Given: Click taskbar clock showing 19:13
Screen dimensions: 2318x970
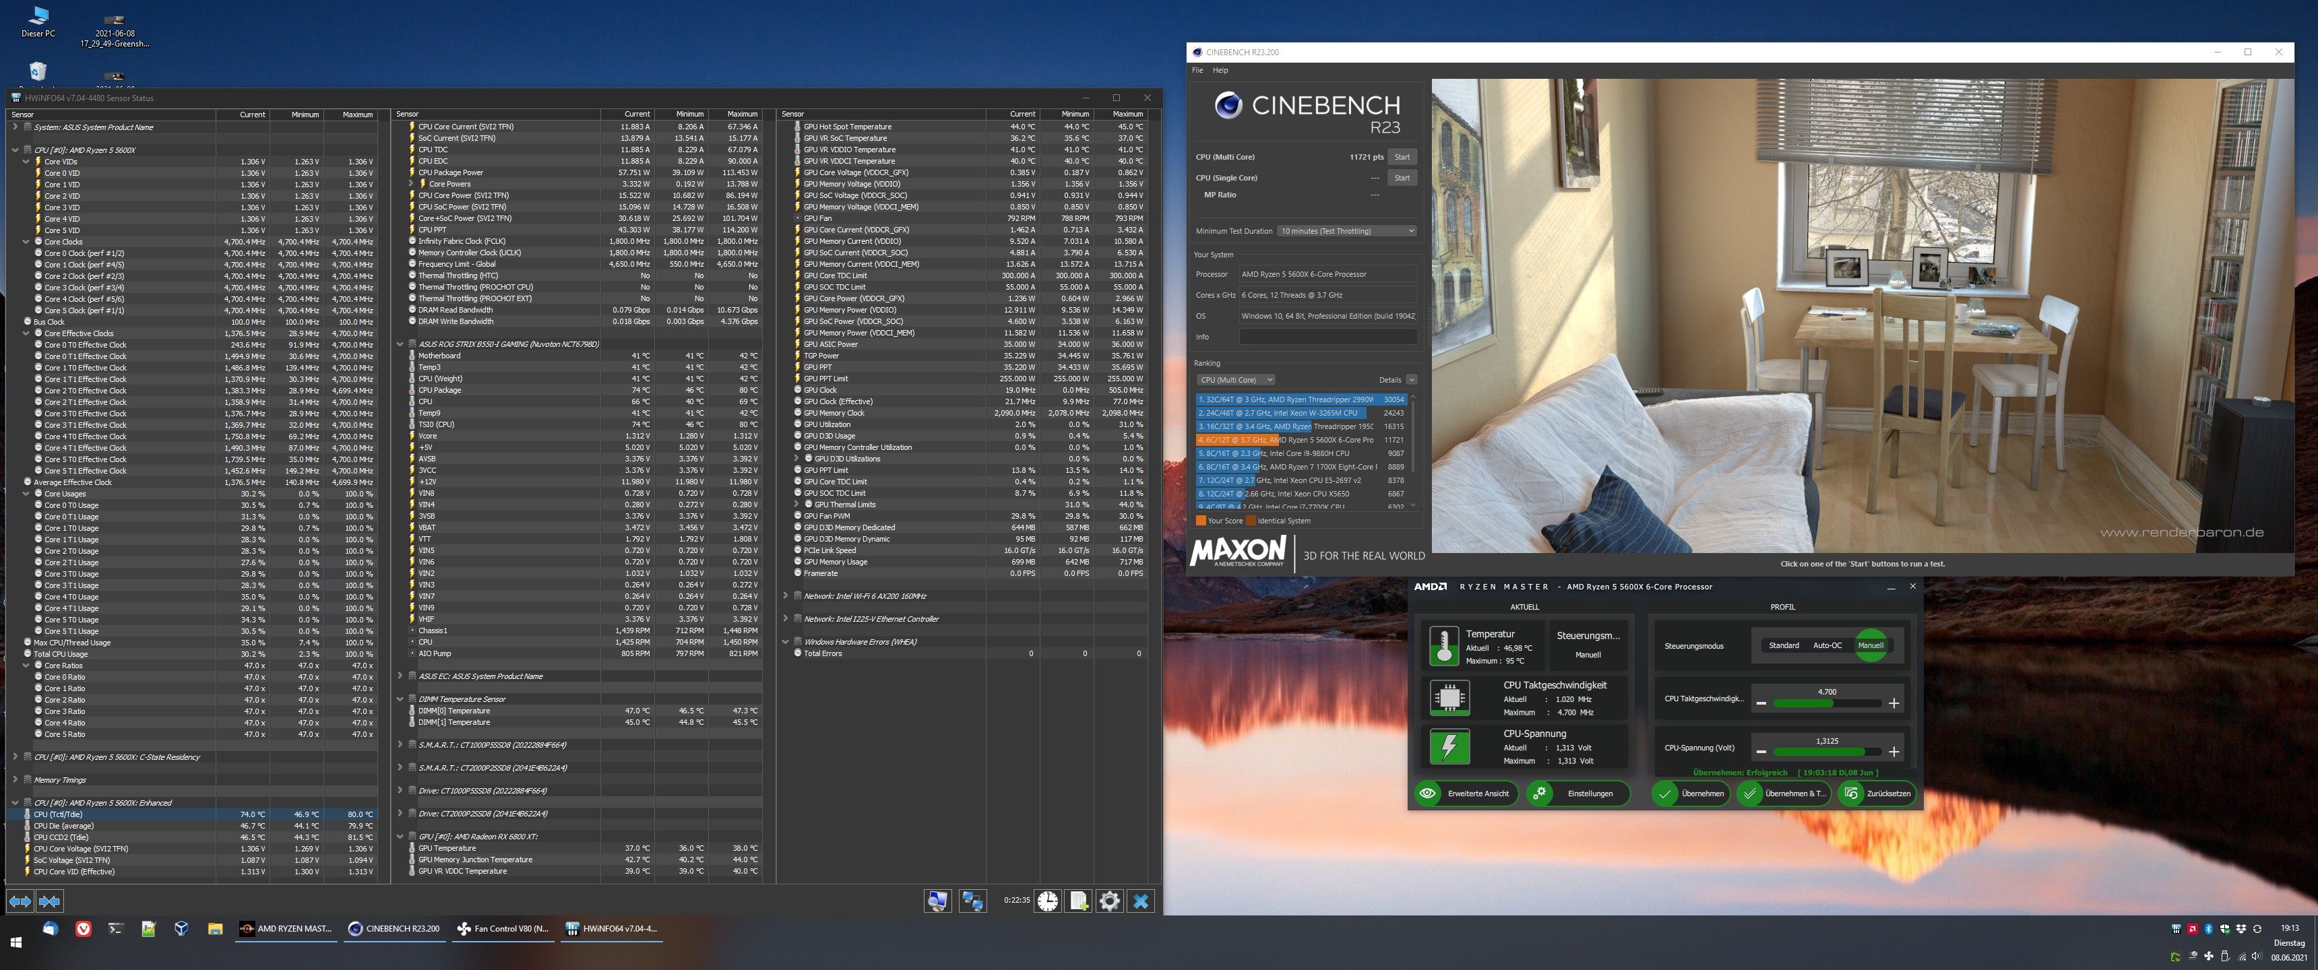Looking at the screenshot, I should 2289,928.
